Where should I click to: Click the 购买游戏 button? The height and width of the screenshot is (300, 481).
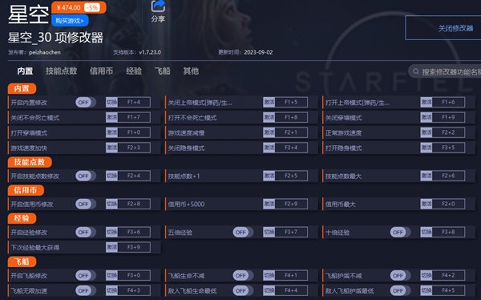pyautogui.click(x=70, y=21)
